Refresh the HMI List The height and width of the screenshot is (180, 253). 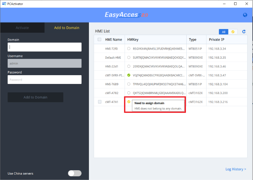244,31
